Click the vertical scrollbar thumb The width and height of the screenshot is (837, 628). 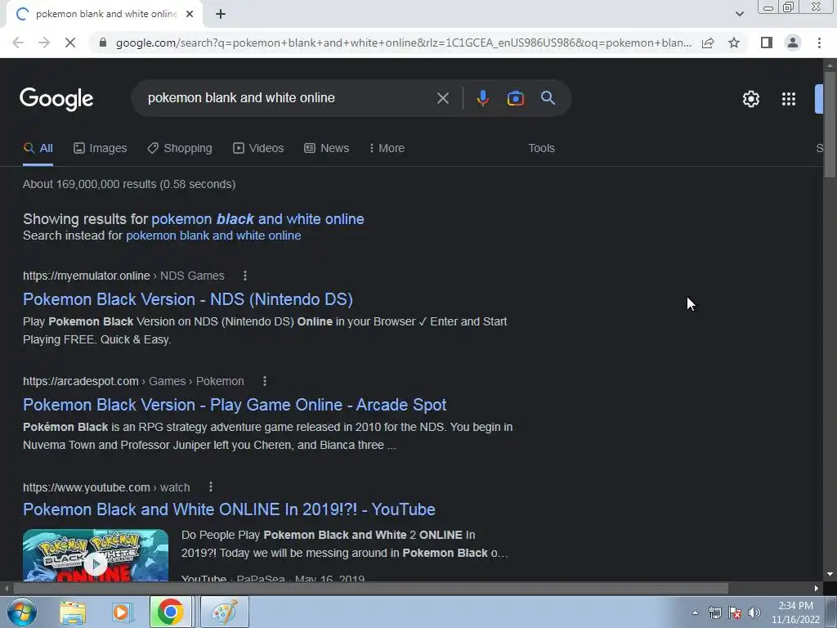[830, 124]
